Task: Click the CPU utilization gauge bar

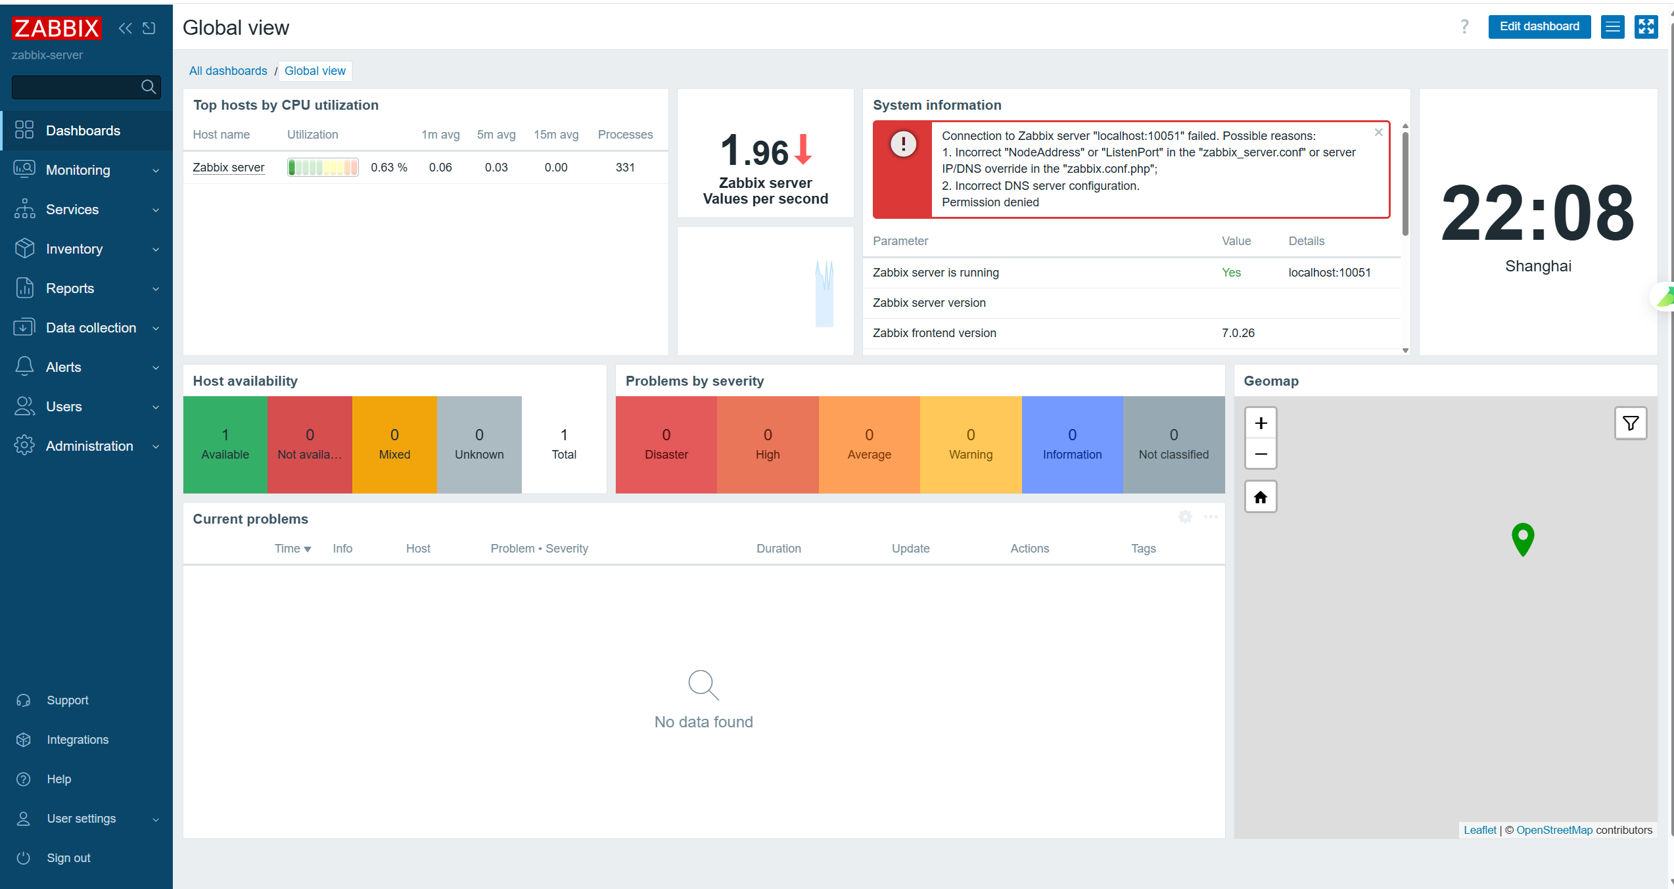Action: pos(323,168)
